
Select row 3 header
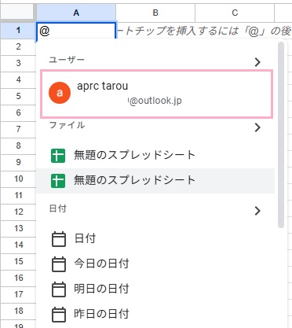pyautogui.click(x=18, y=63)
